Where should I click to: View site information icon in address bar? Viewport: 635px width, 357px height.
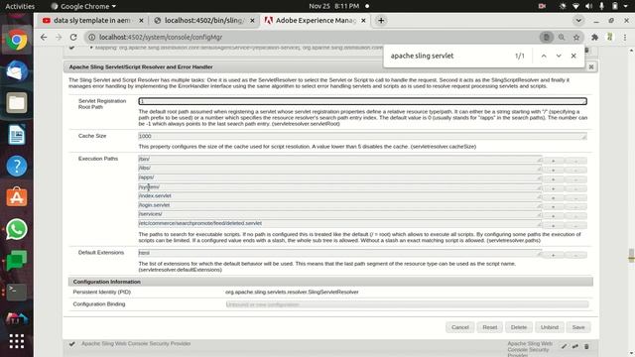pyautogui.click(x=92, y=37)
